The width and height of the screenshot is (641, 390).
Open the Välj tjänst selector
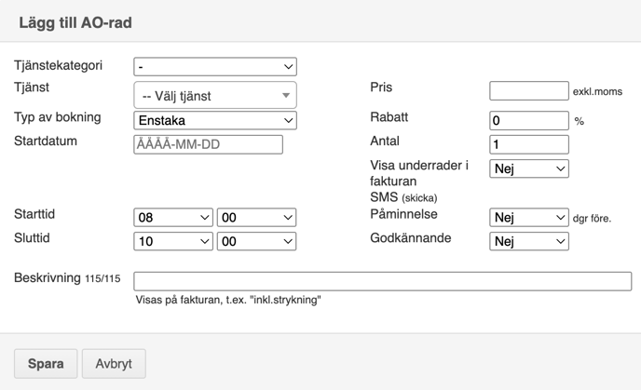215,95
